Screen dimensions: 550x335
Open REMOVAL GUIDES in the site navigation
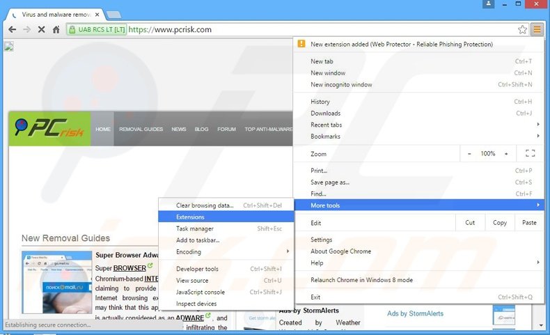[x=141, y=129]
